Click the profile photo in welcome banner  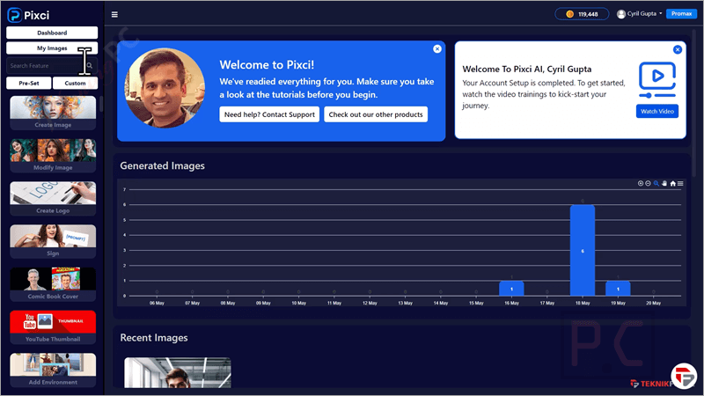[165, 88]
